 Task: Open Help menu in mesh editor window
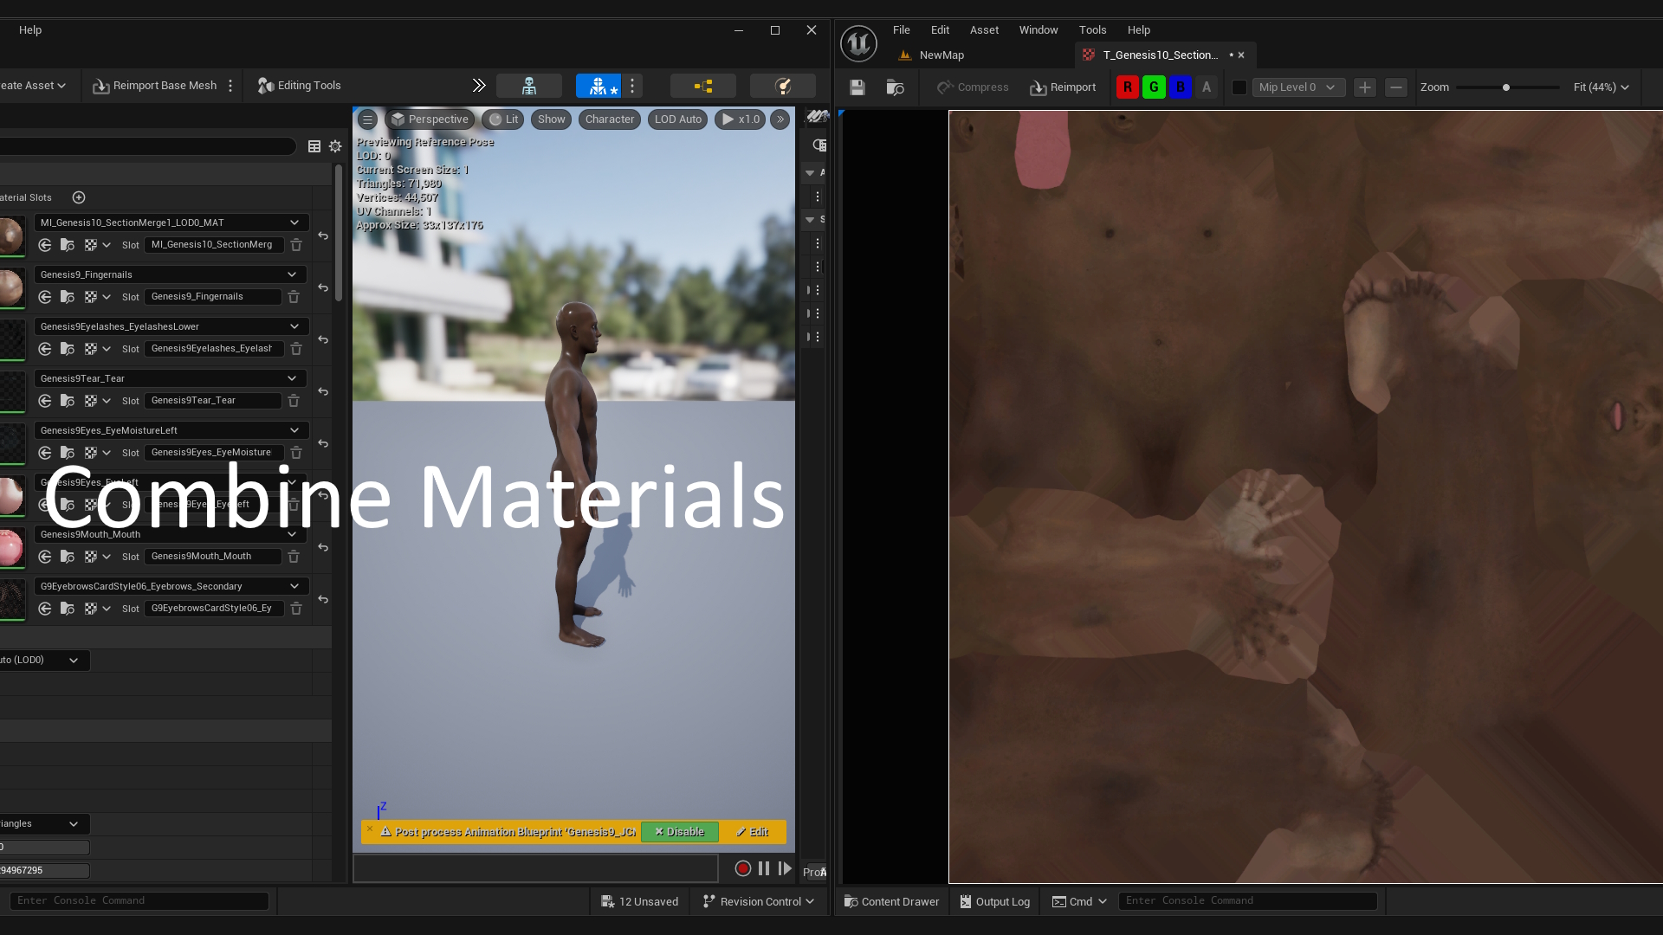coord(30,29)
